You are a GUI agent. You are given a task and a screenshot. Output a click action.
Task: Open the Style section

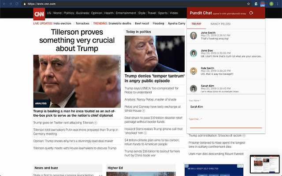142,13
